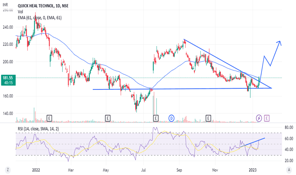Click the 140.00 price axis label

click(8, 114)
